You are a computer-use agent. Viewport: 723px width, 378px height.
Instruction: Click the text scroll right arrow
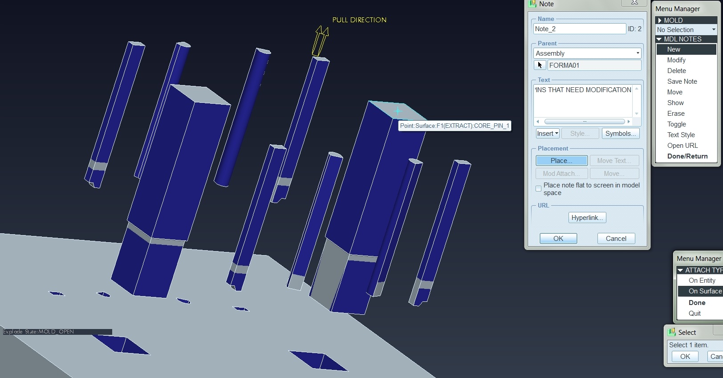(629, 122)
